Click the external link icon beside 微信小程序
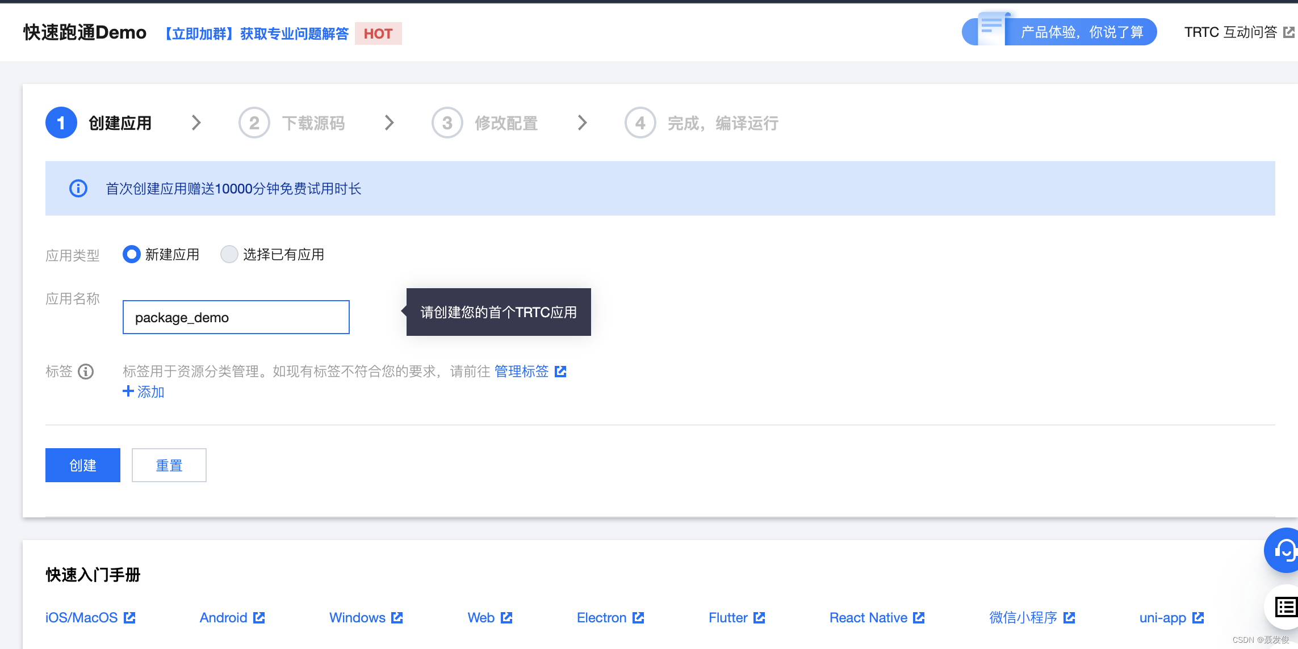The height and width of the screenshot is (649, 1298). click(1069, 617)
